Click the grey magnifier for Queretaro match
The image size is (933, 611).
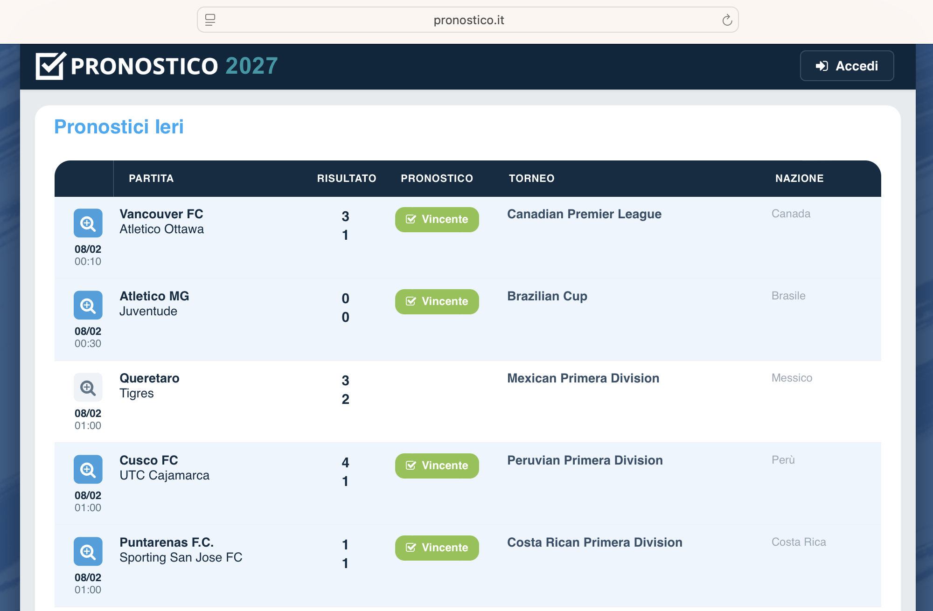click(88, 388)
